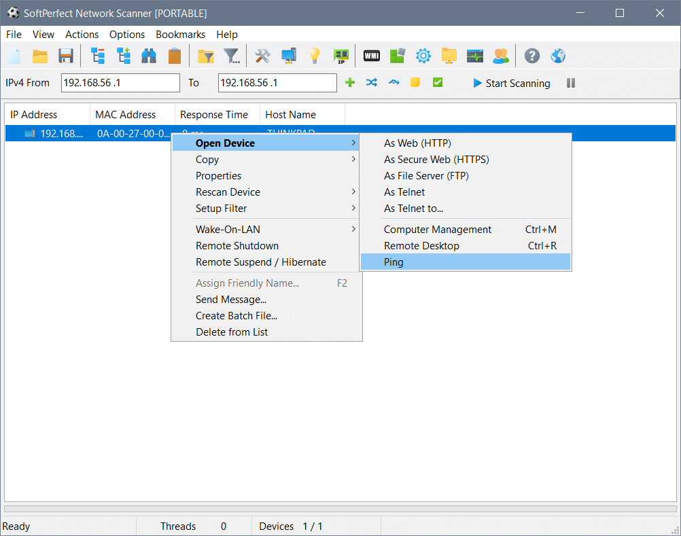
Task: Click the To address field
Action: click(x=277, y=82)
